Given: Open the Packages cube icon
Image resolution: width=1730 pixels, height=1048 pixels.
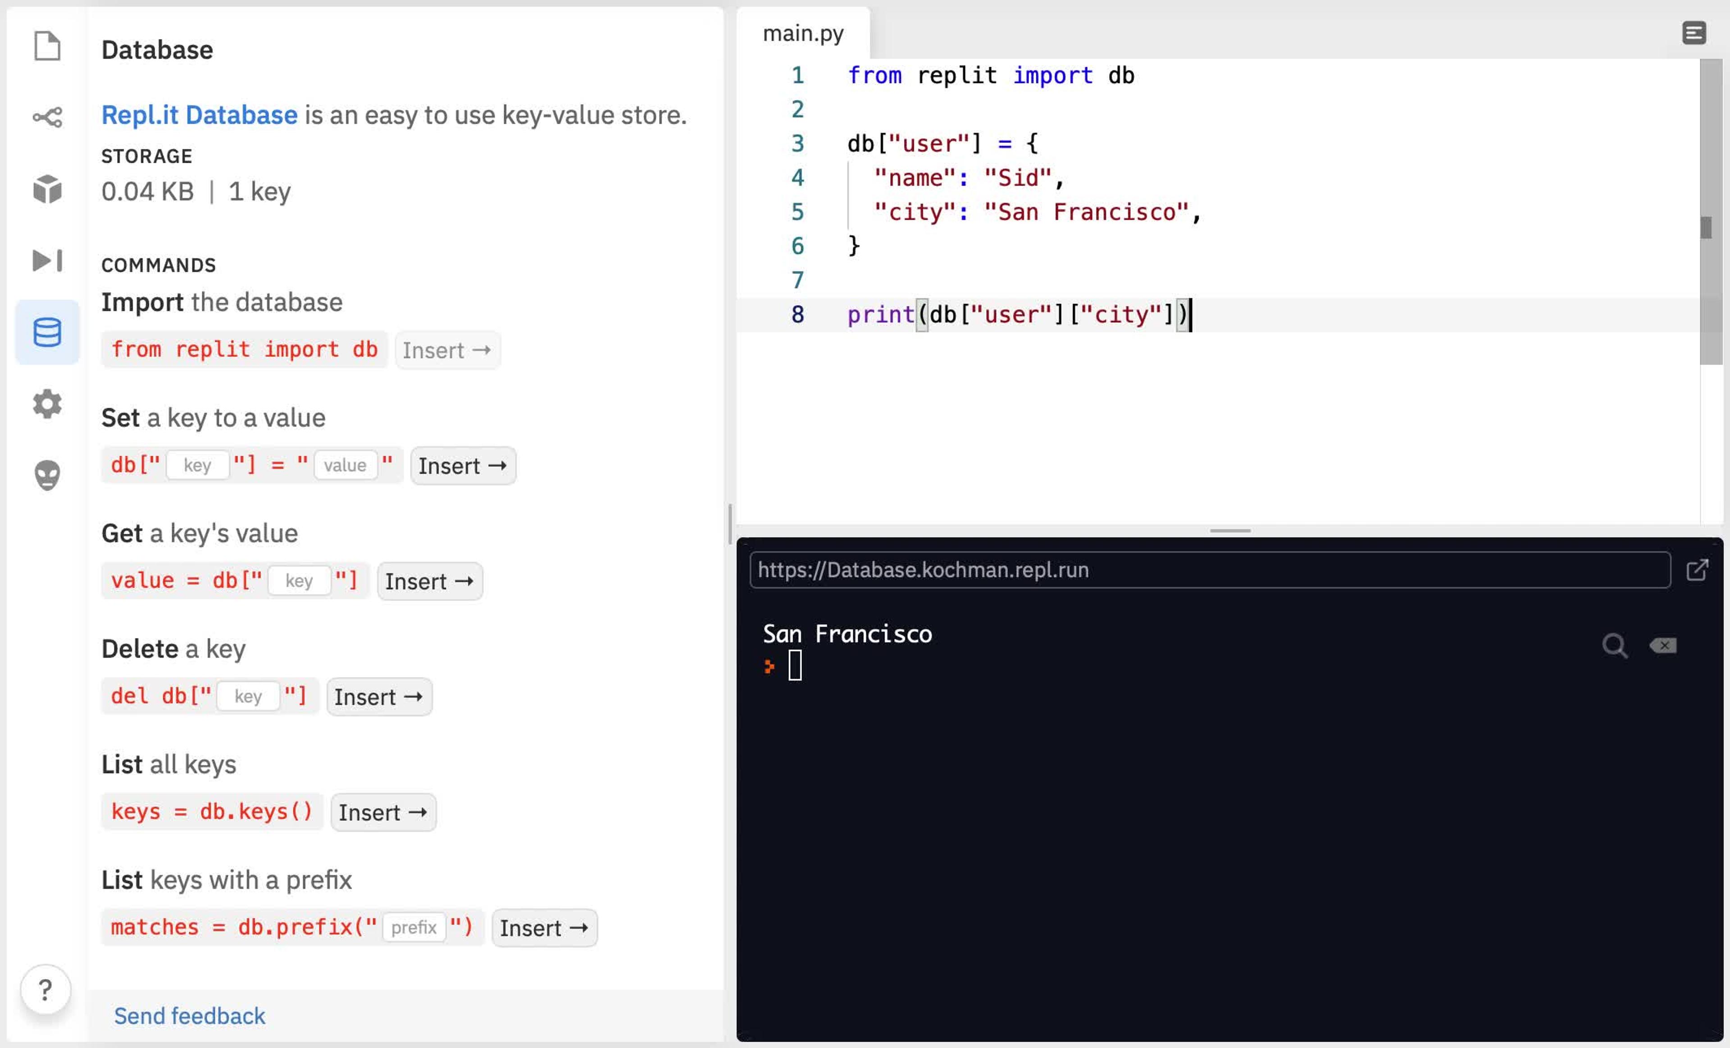Looking at the screenshot, I should (47, 189).
